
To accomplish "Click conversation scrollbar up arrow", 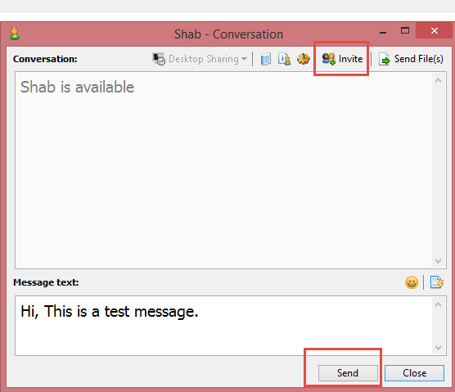I will click(438, 80).
